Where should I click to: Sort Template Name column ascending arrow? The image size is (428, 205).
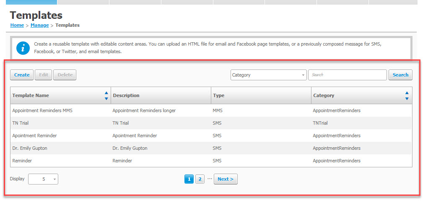point(106,93)
